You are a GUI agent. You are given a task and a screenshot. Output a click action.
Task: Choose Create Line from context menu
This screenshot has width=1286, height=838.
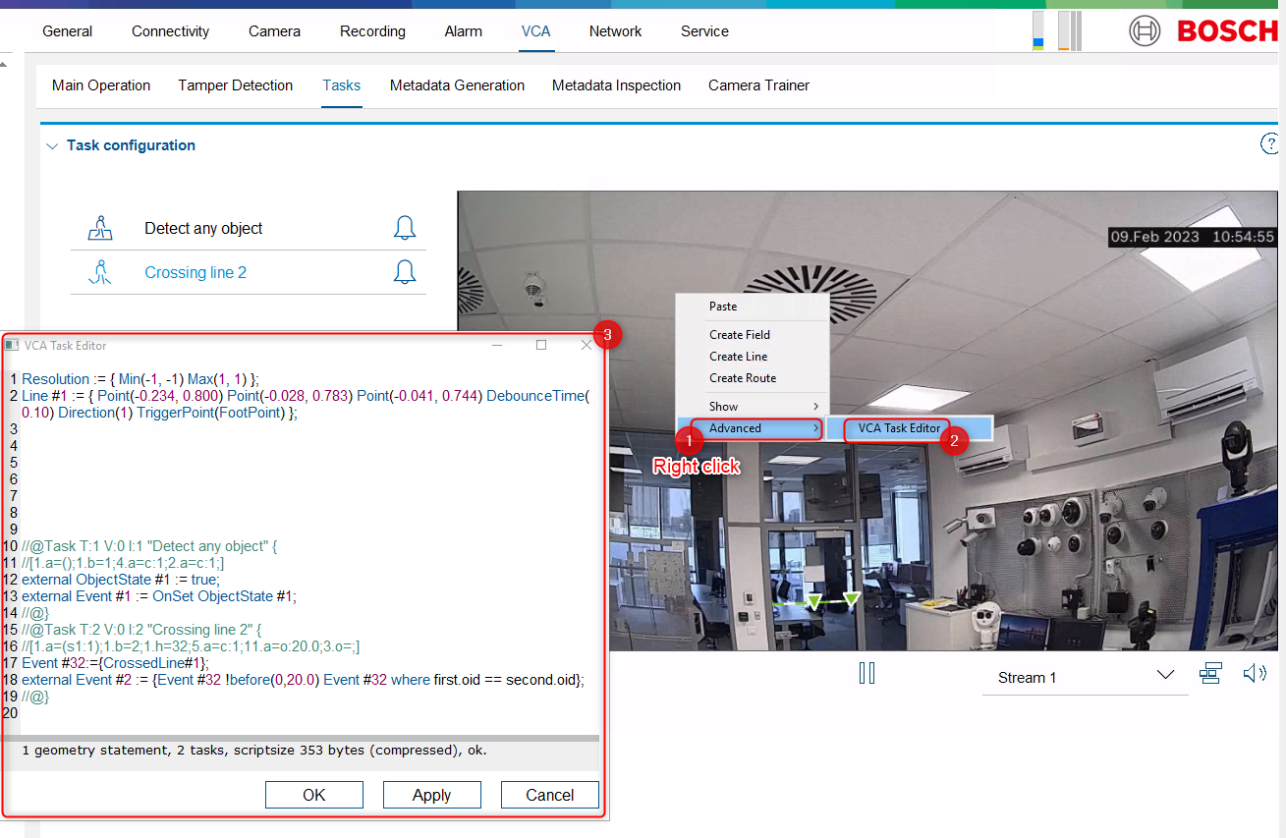(x=739, y=357)
